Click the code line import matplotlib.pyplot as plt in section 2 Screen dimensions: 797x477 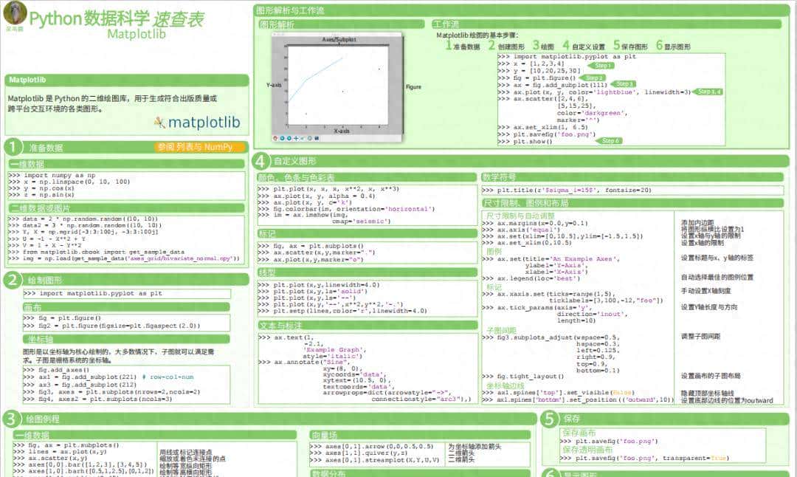coord(93,293)
